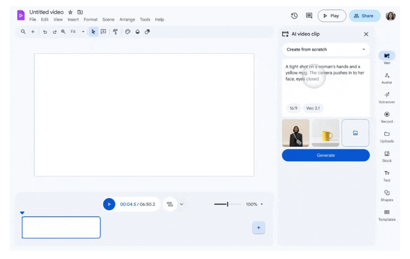This screenshot has width=410, height=259.
Task: Toggle the timeline view button
Action: [170, 204]
